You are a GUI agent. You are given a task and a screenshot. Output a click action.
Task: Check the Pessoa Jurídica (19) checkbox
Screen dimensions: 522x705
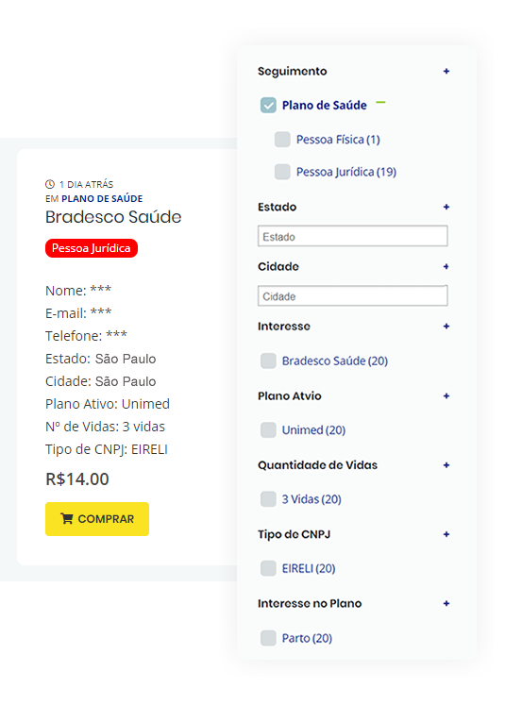click(x=282, y=172)
